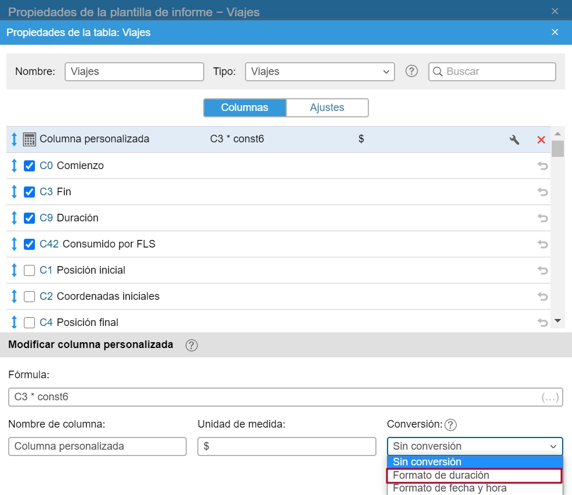Image resolution: width=572 pixels, height=495 pixels.
Task: Disable the C9 Duración column checkbox
Action: (29, 218)
